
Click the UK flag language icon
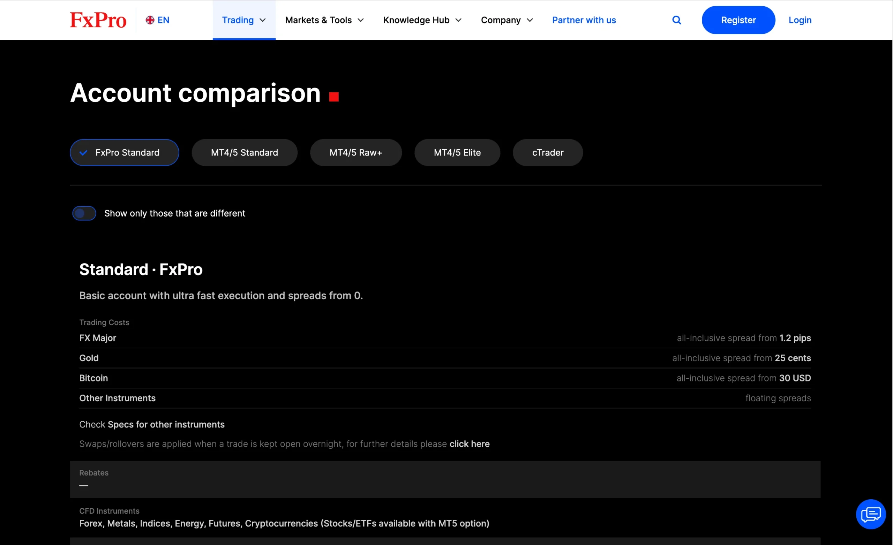150,20
